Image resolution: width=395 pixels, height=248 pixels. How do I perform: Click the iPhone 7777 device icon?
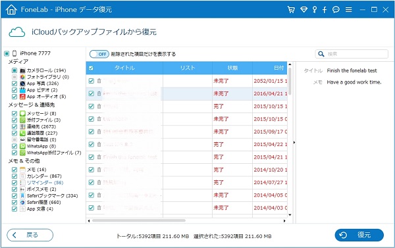[14, 53]
